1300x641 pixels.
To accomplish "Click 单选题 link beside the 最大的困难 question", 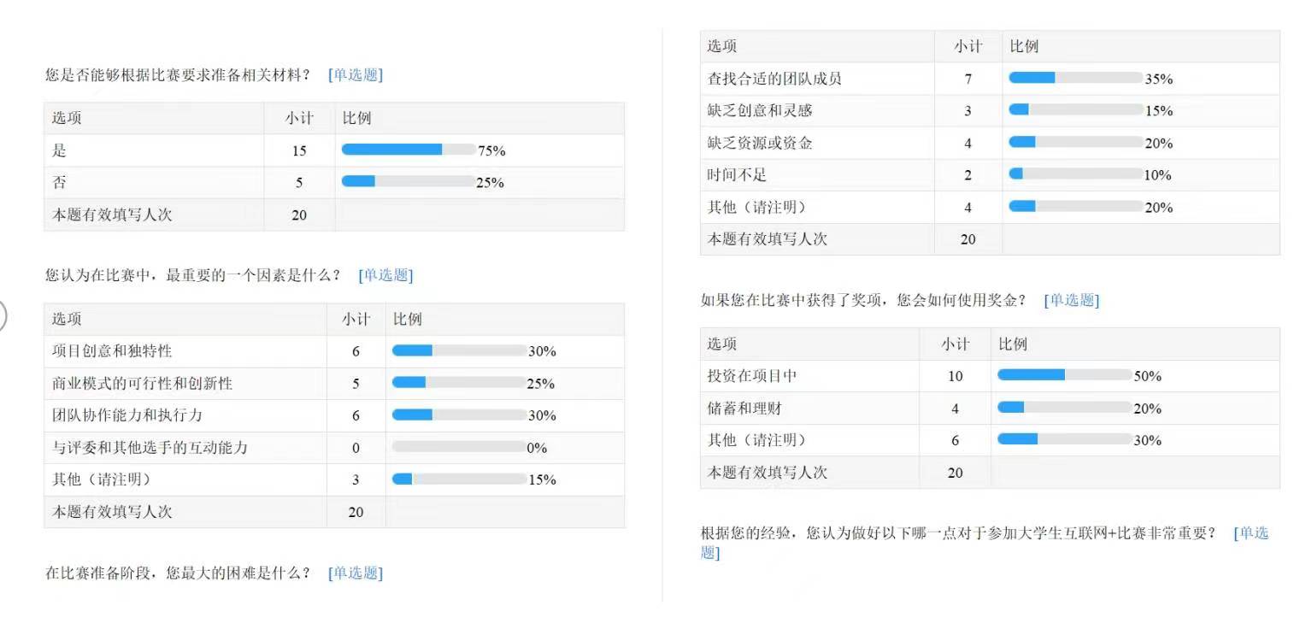I will [x=355, y=573].
